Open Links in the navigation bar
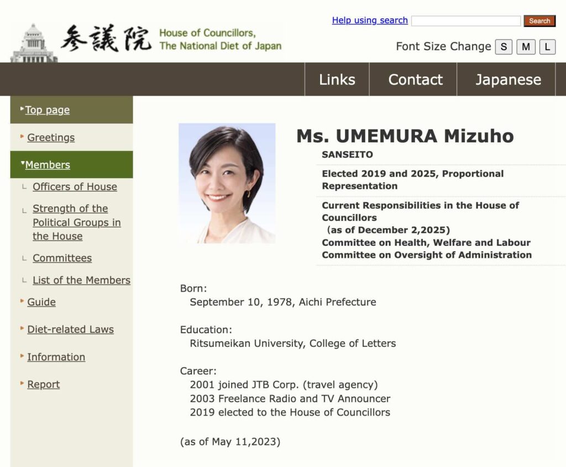The height and width of the screenshot is (467, 566). [x=337, y=80]
